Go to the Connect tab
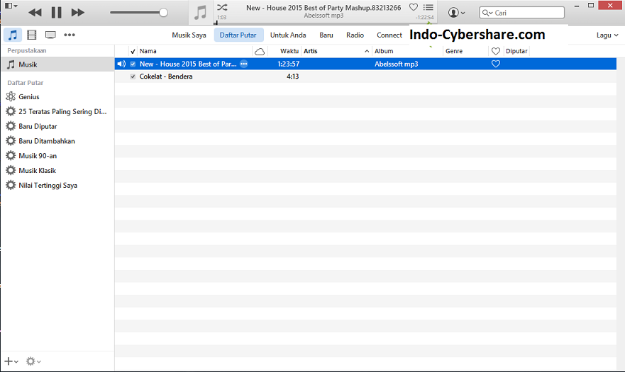This screenshot has height=372, width=625. click(389, 35)
